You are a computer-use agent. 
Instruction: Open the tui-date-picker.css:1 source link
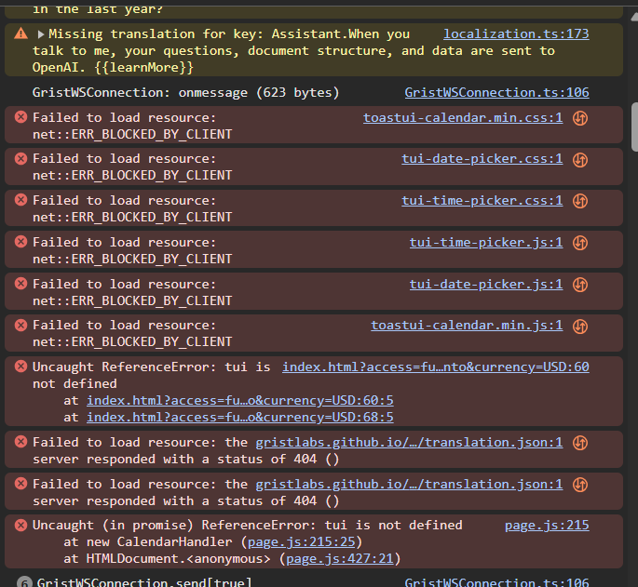point(482,158)
